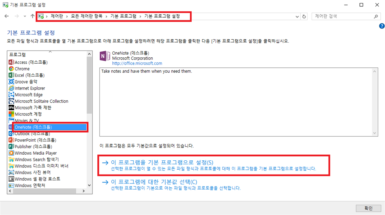385x215 pixels.
Task: Select the Microsoft 계정 icon
Action: click(x=11, y=114)
